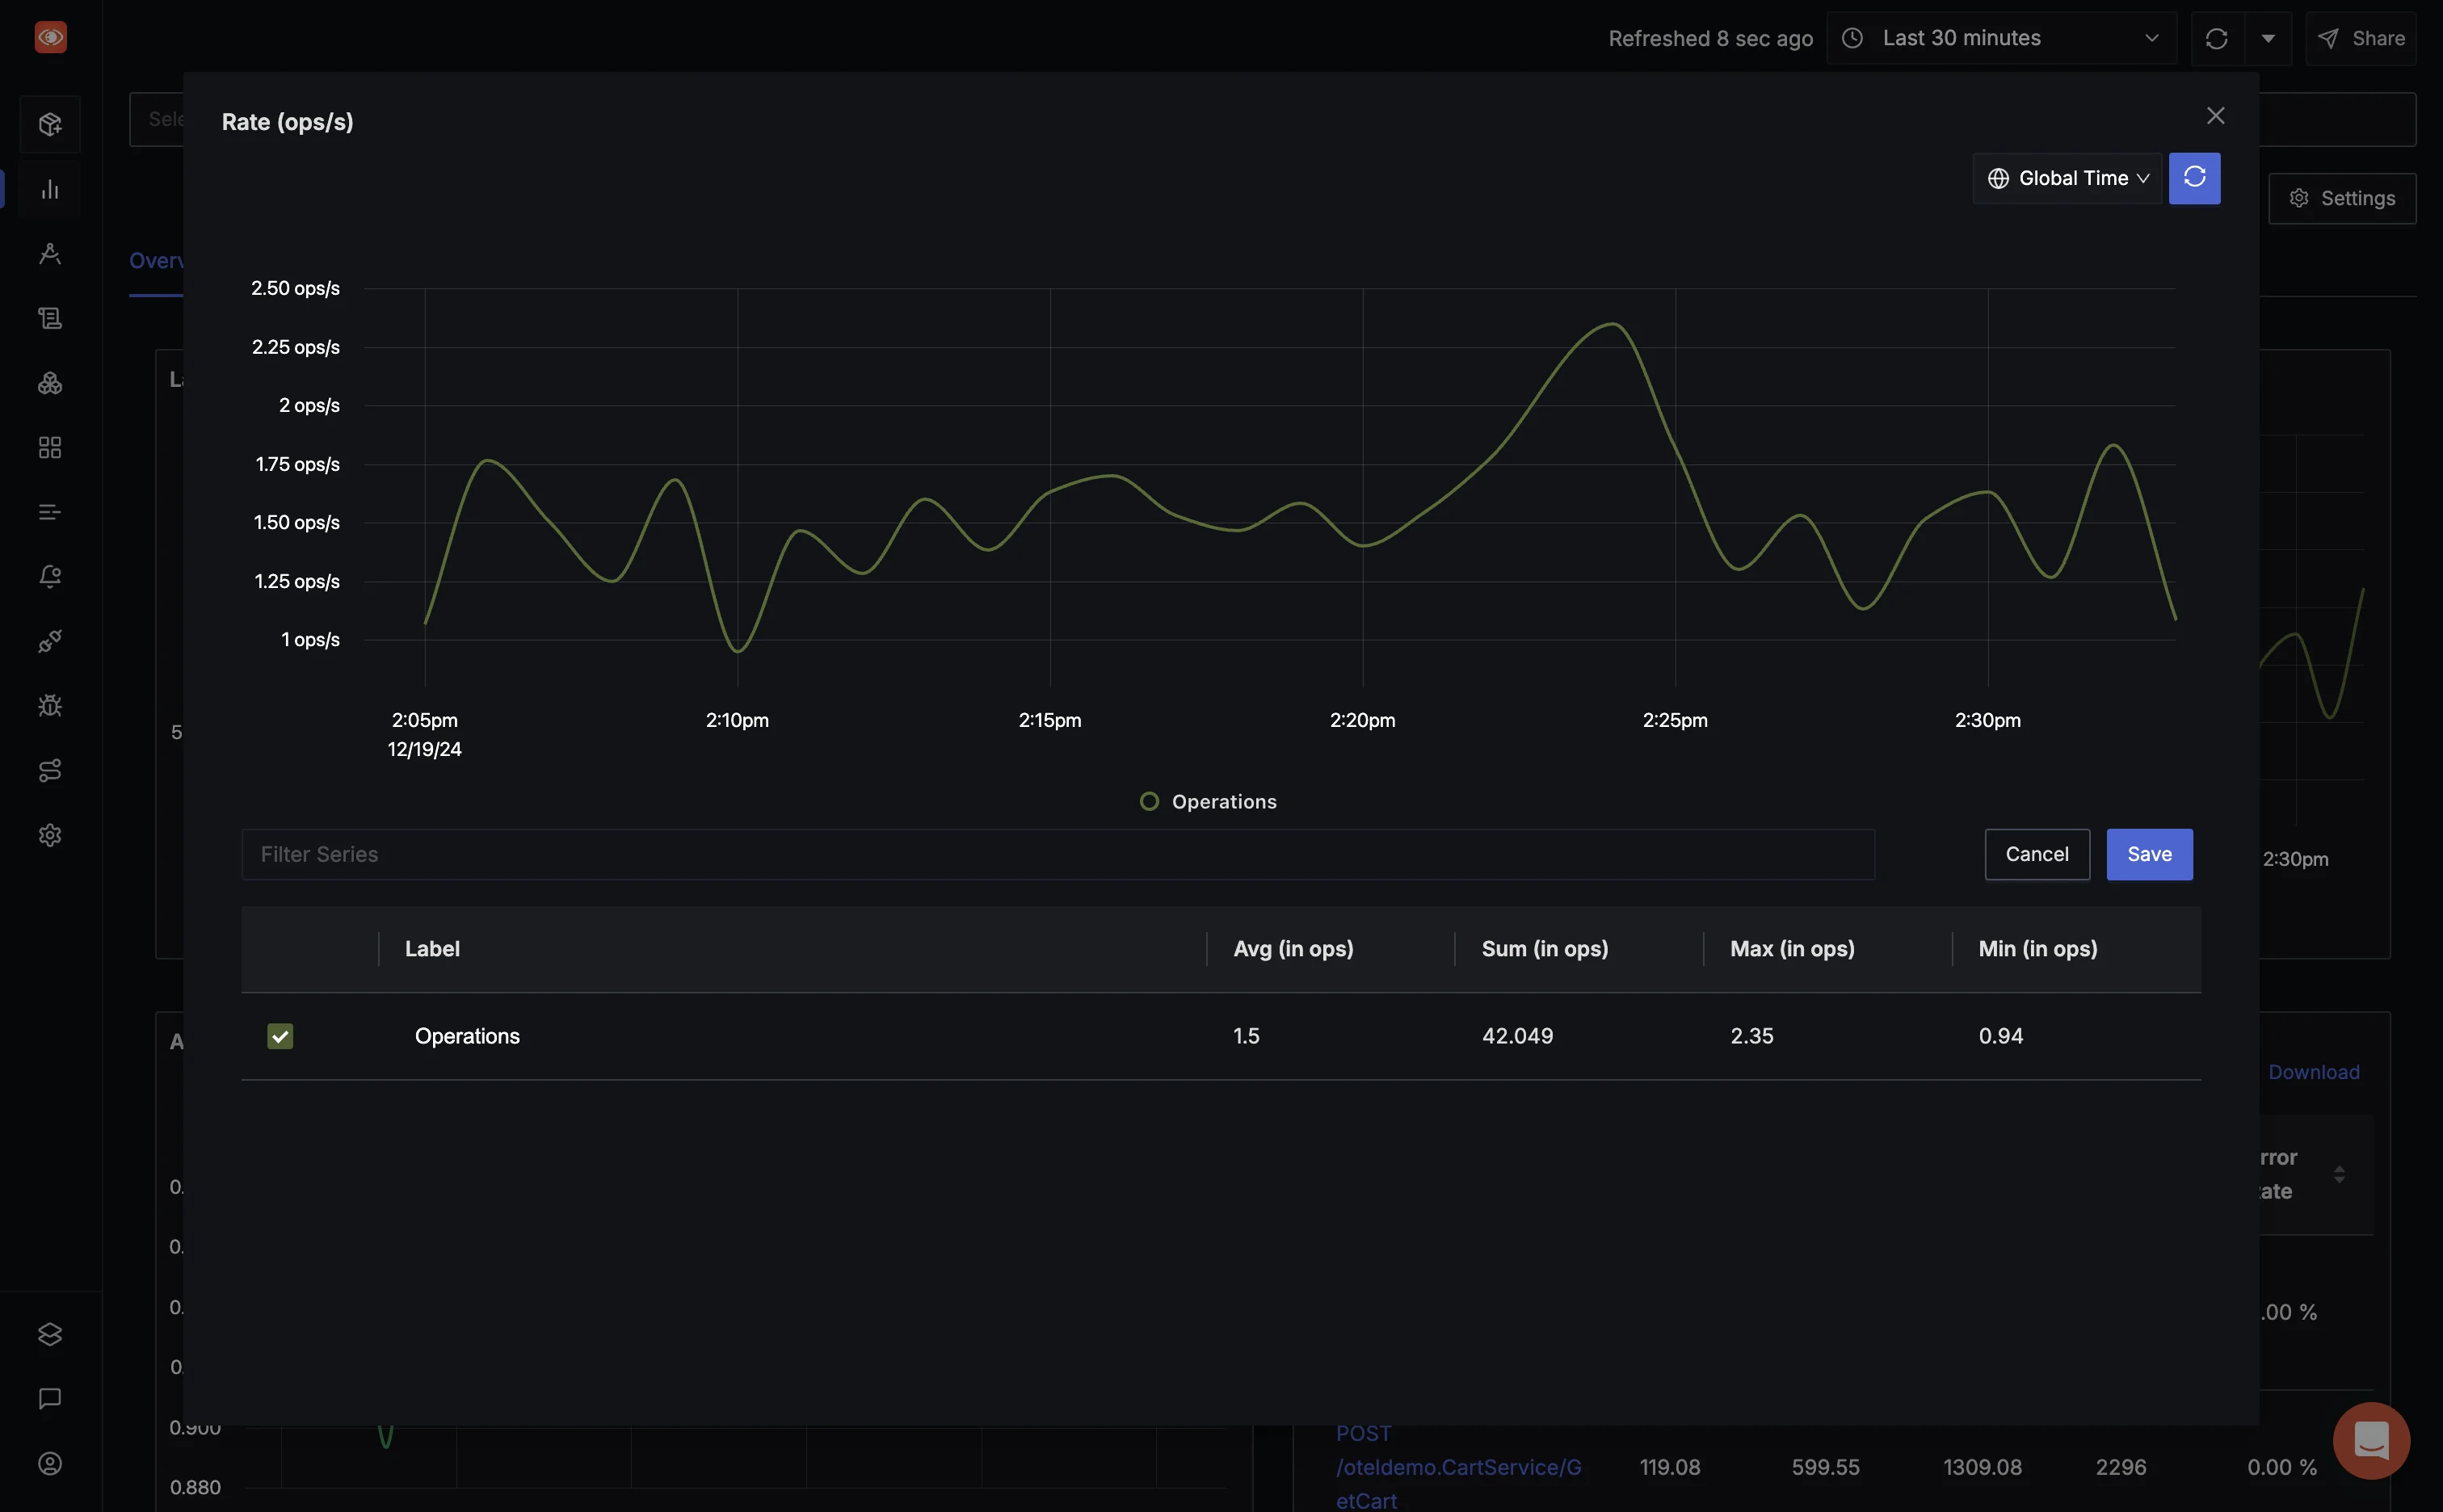Click the Refreshed 8 sec ago text
The width and height of the screenshot is (2443, 1512).
1710,38
